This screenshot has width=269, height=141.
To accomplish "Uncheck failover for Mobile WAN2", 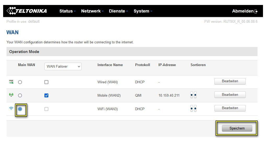I will 46,95.
